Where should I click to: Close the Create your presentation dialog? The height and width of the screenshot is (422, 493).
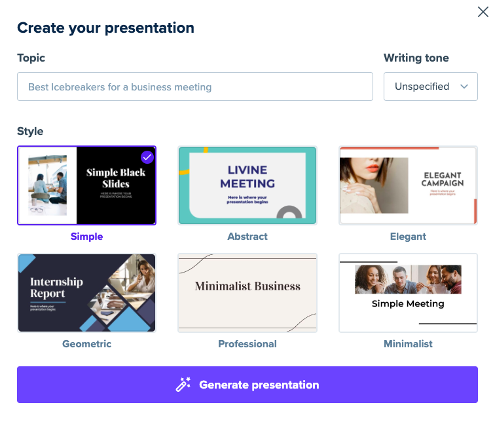tap(483, 12)
